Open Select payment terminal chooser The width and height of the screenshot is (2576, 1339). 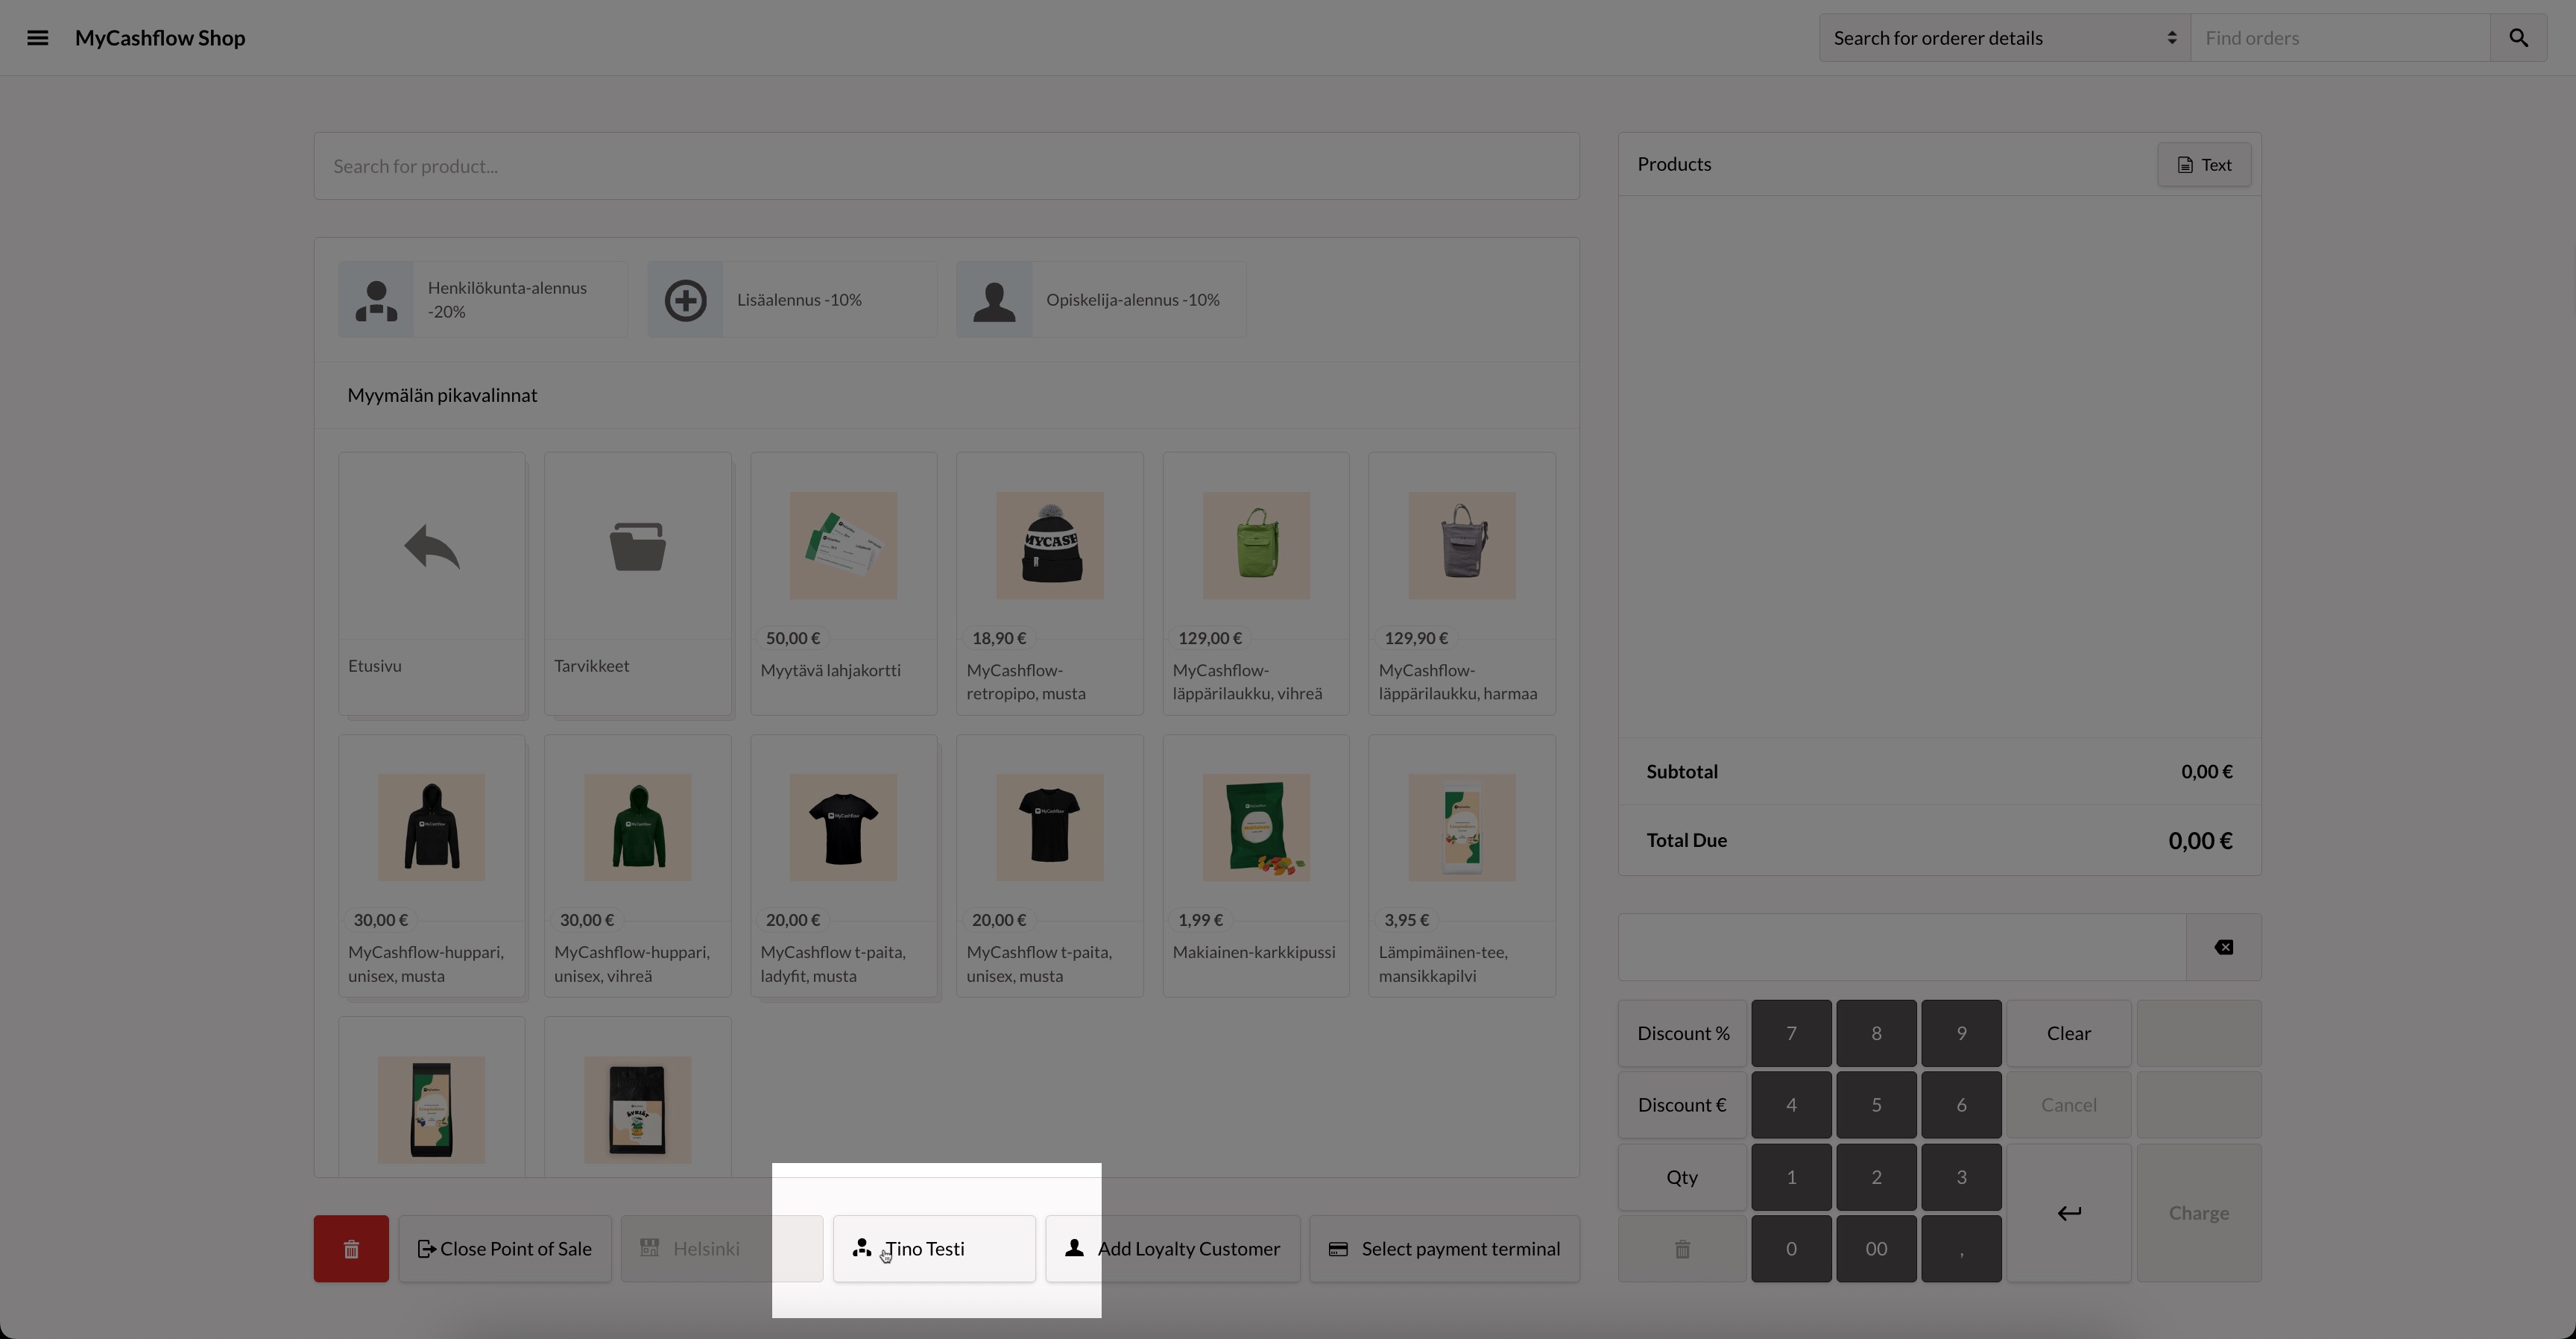[1444, 1249]
